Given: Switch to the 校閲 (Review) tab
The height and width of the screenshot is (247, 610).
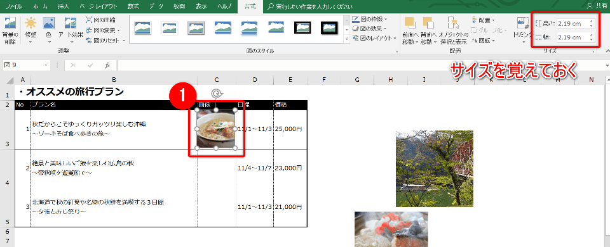Looking at the screenshot, I should coord(179,6).
